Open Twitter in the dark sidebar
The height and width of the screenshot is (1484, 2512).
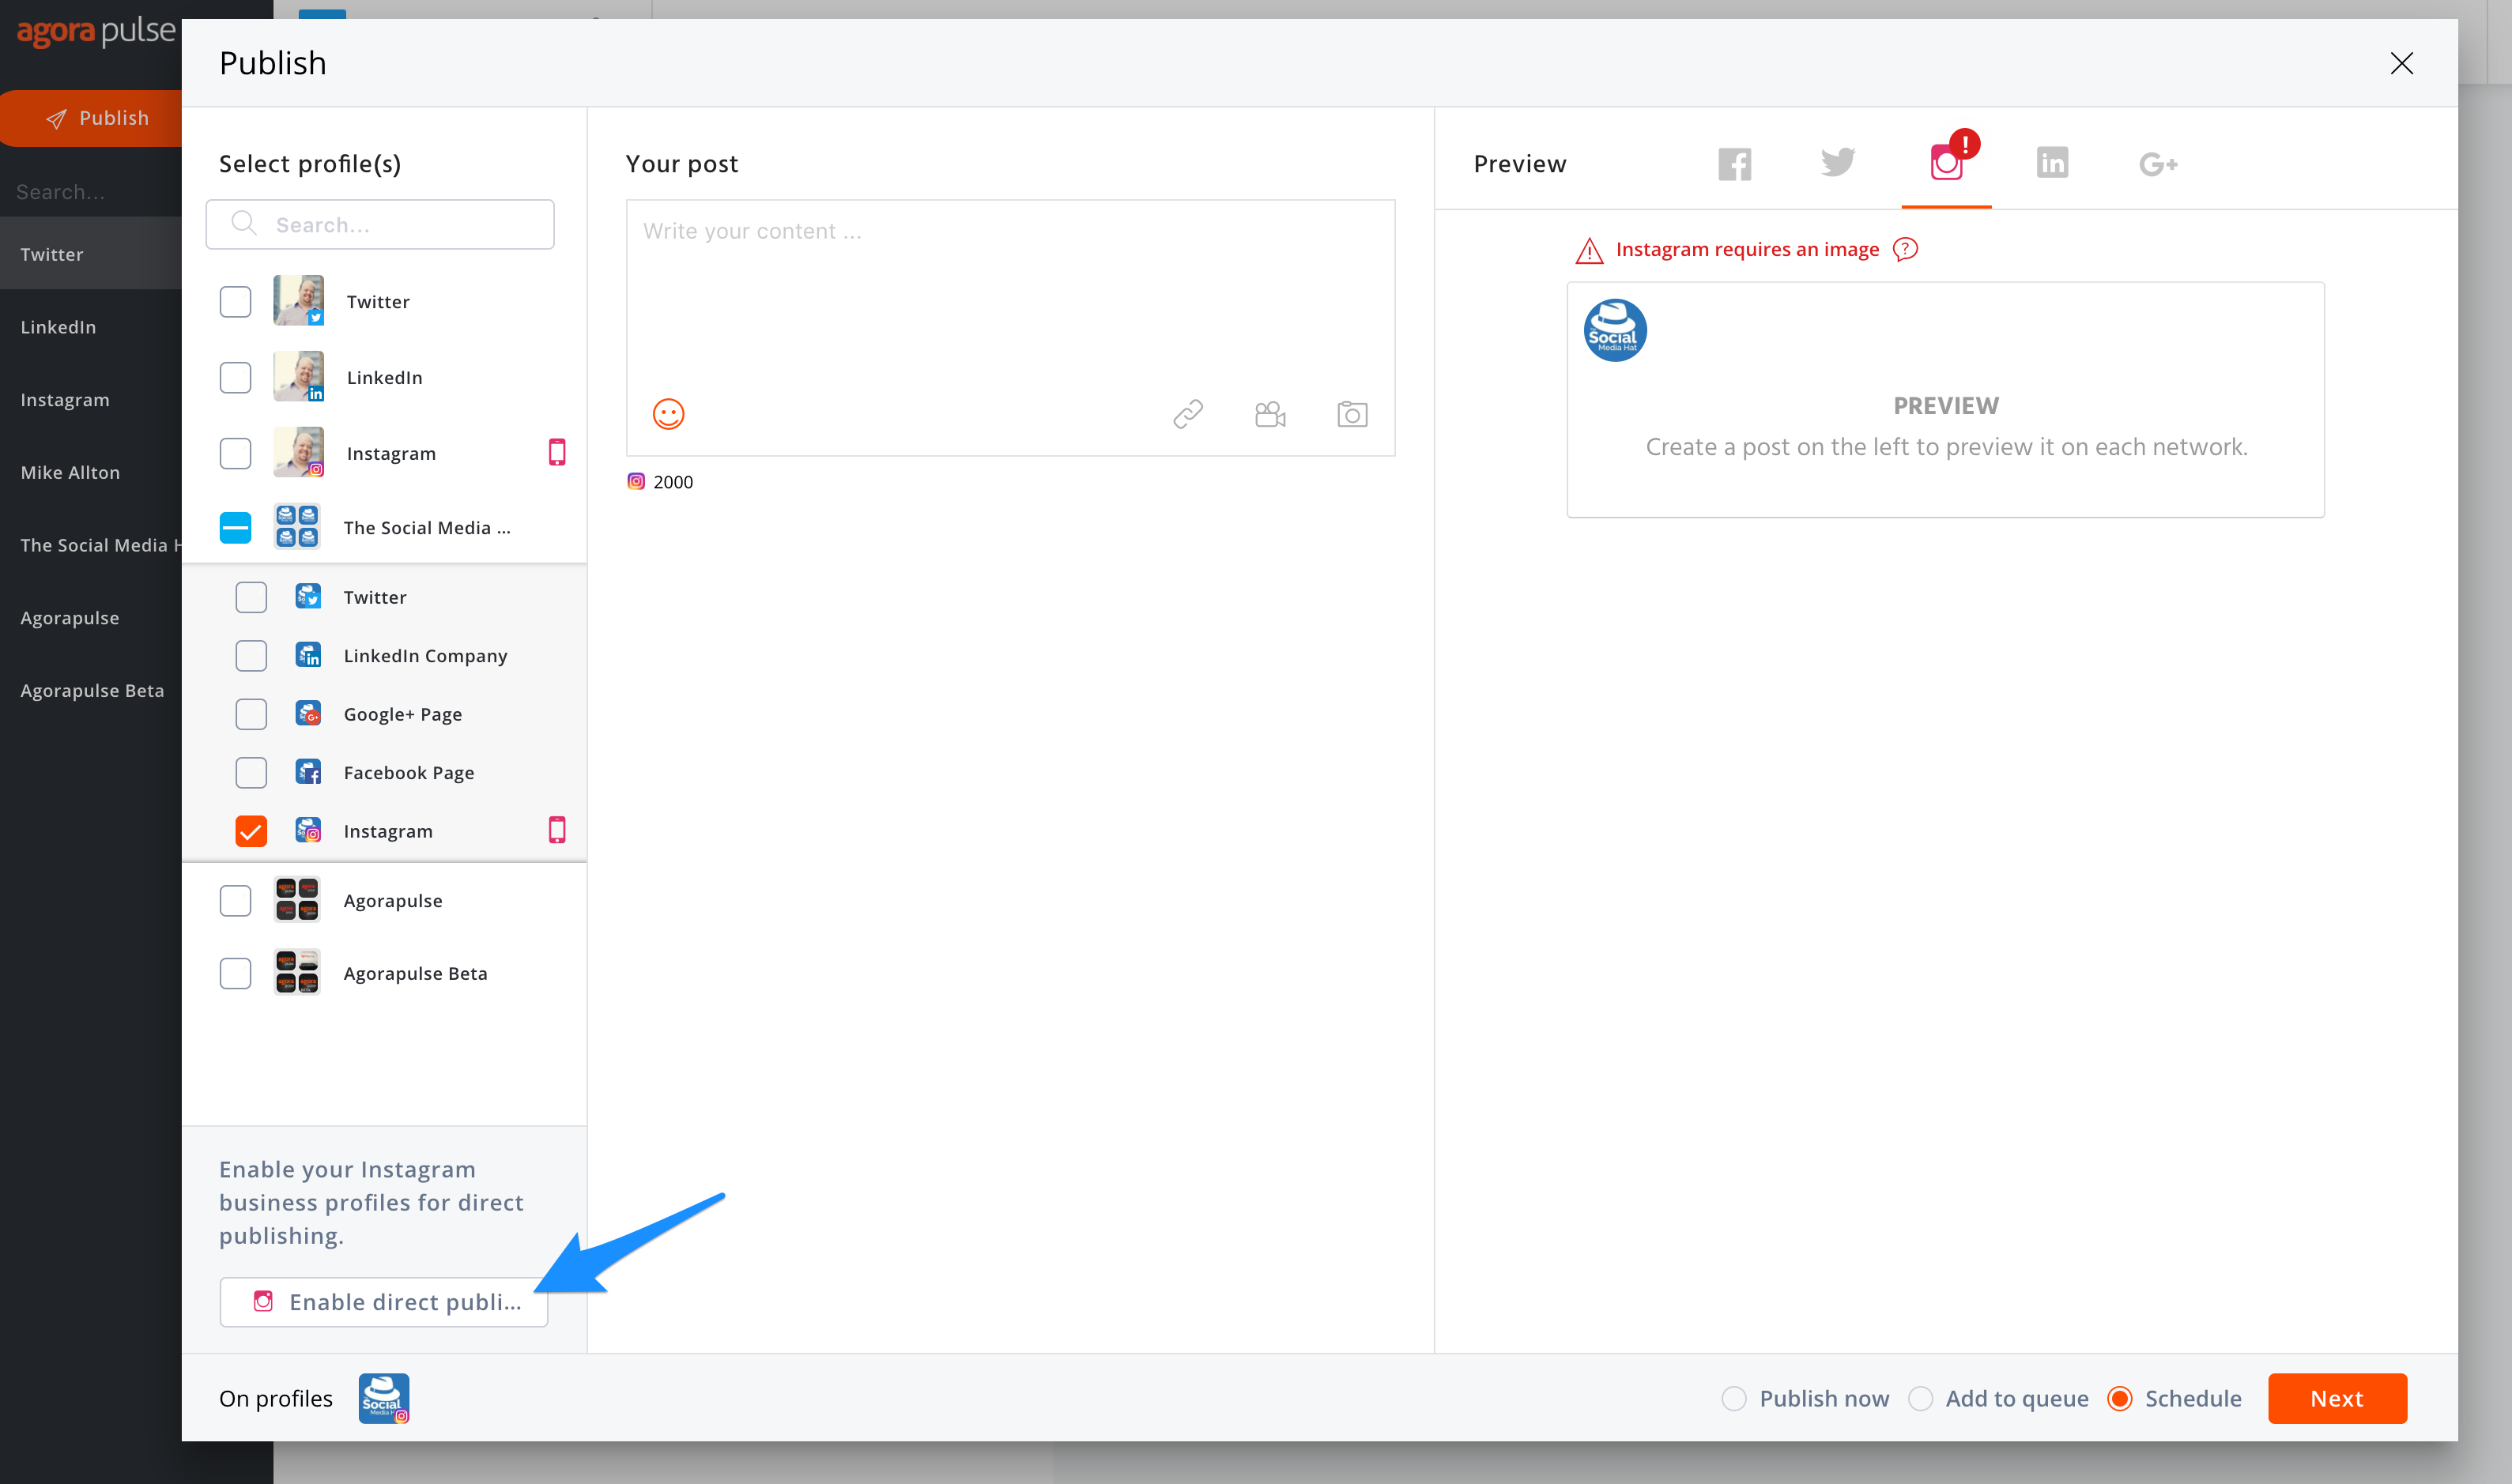coord(91,254)
